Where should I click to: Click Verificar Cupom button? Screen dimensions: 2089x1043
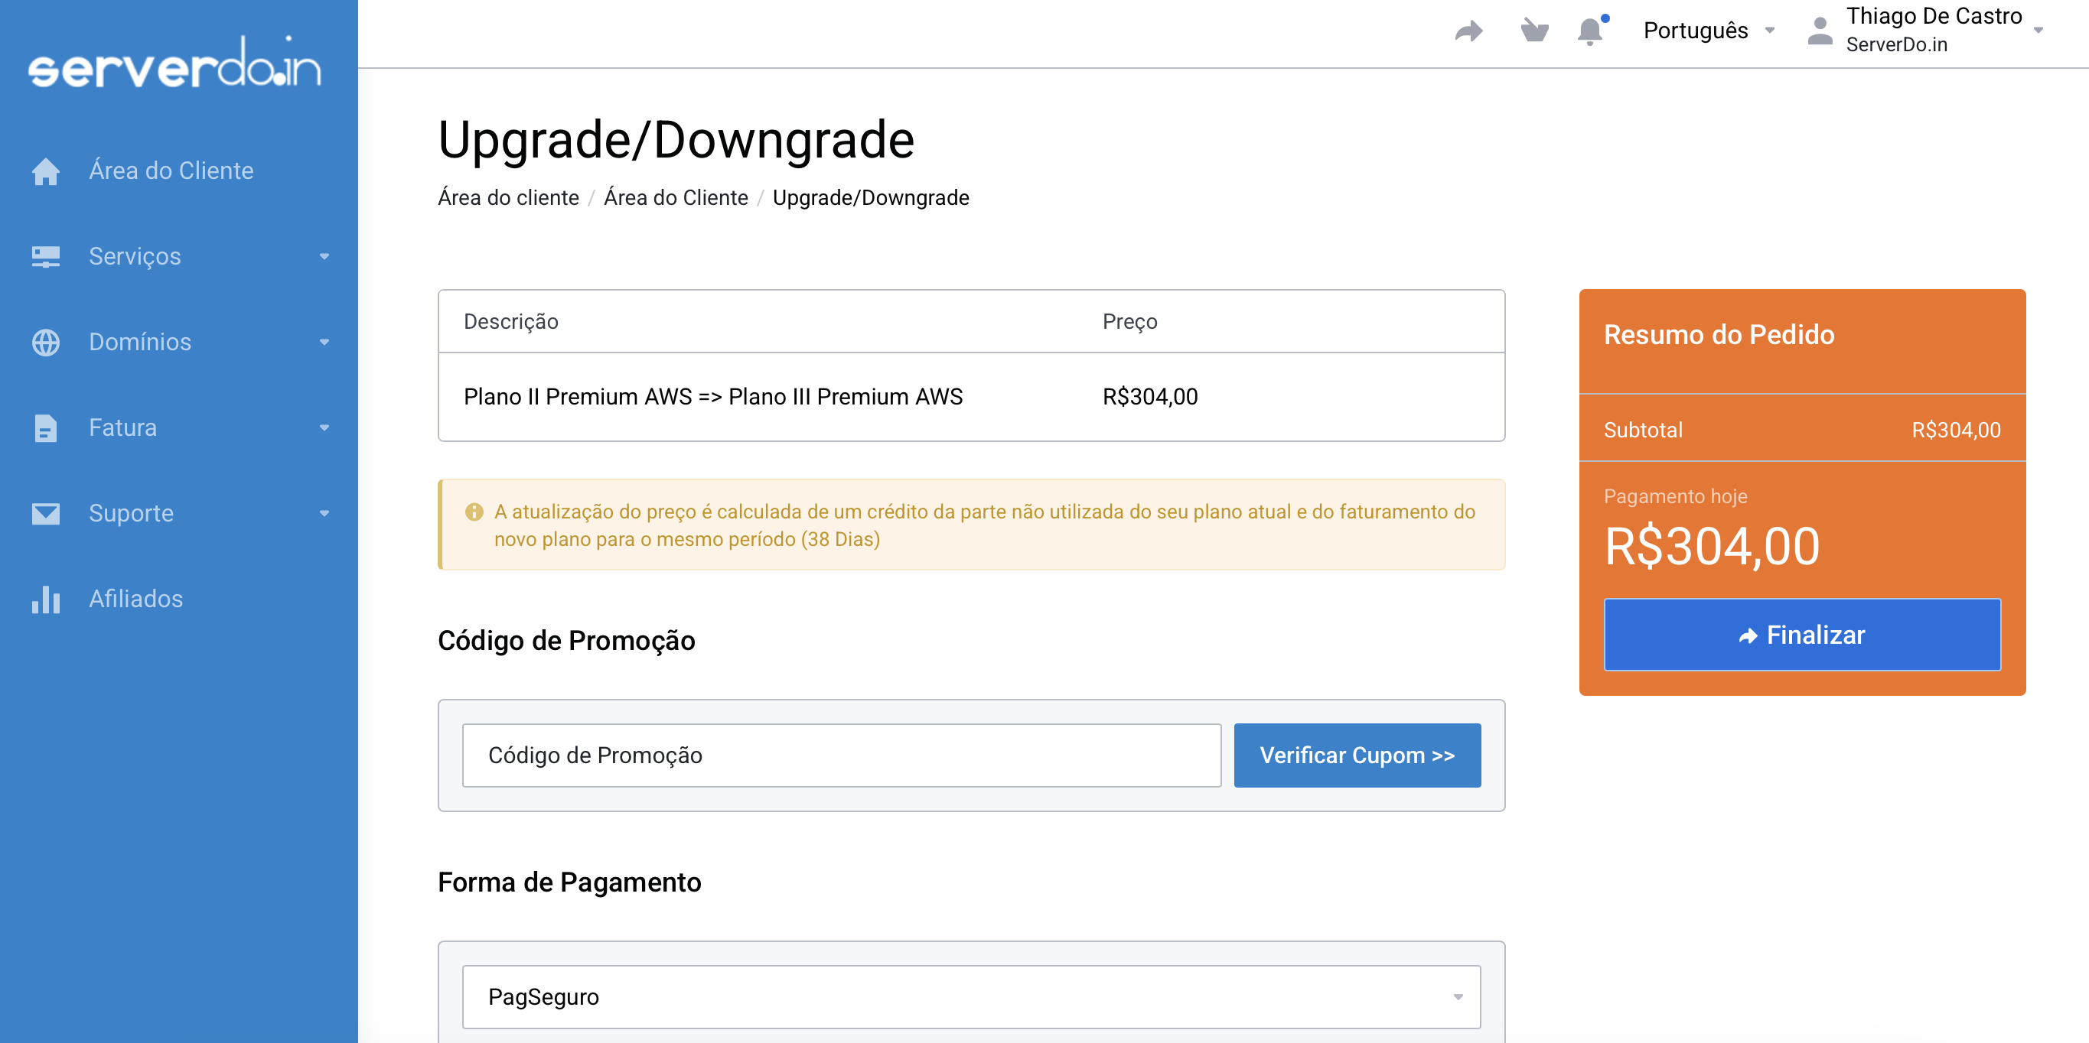tap(1357, 755)
